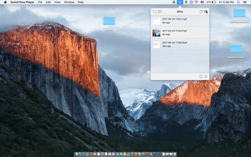Viewport: 251px width, 157px height.
Task: Open Notification Center icon
Action: click(x=245, y=2)
